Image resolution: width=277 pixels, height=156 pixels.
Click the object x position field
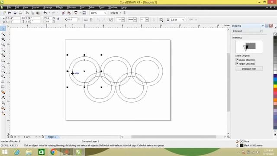pyautogui.click(x=13, y=18)
